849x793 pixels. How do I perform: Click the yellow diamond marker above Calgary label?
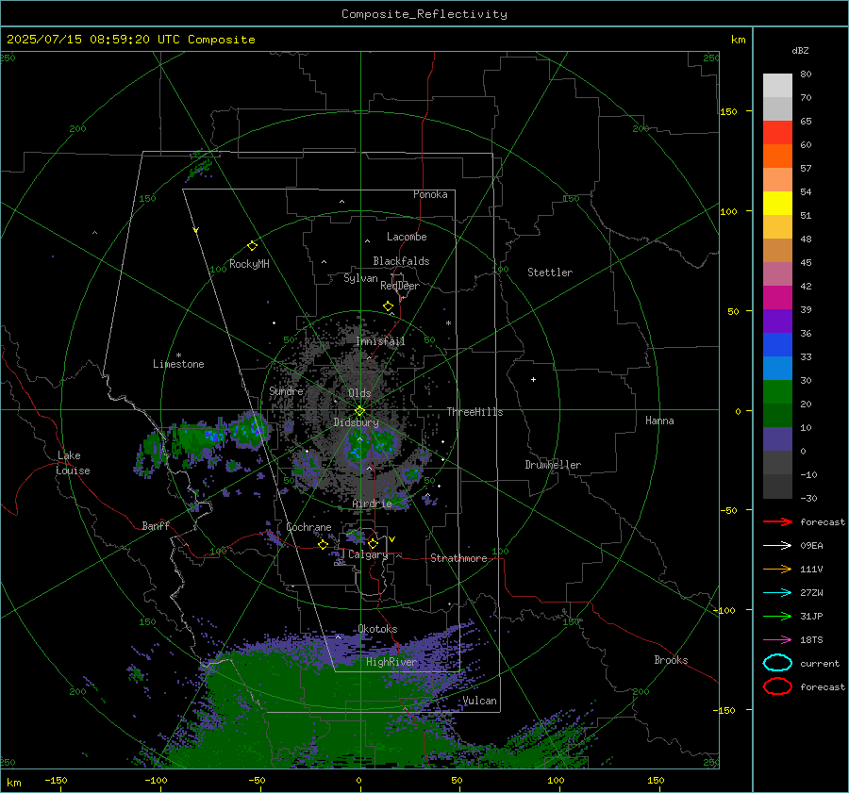[373, 543]
